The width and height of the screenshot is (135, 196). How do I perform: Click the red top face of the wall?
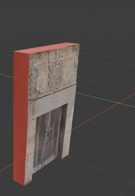pos(47,48)
